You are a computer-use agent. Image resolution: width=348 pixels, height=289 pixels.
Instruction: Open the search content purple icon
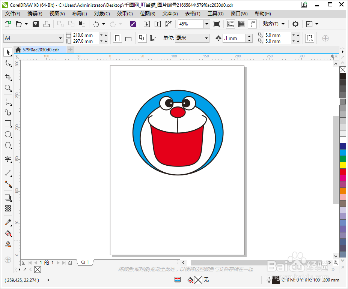(133, 24)
